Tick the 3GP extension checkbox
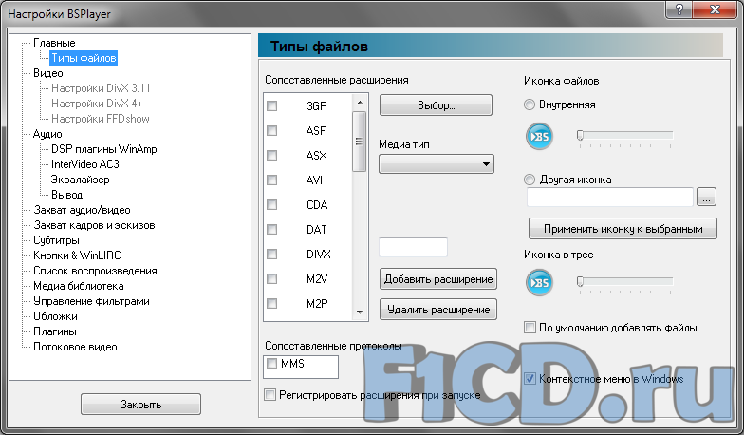The height and width of the screenshot is (435, 744). (271, 106)
